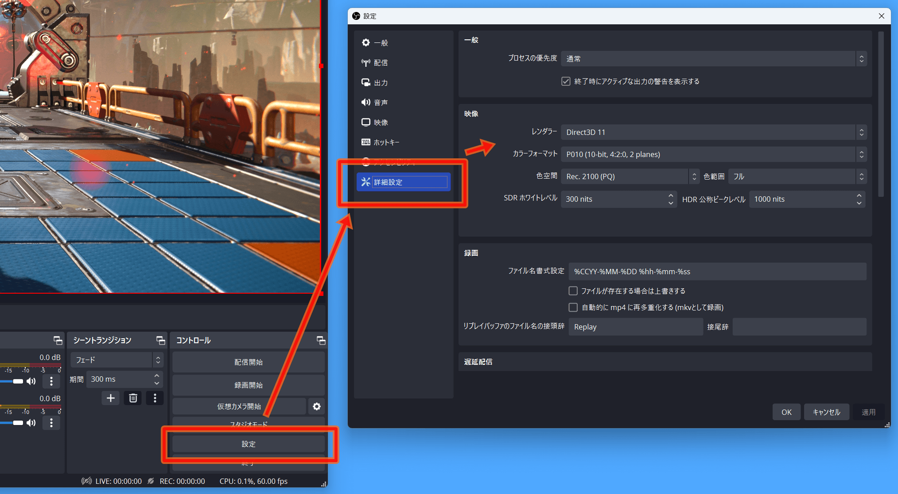The image size is (898, 494).
Task: Click the keyboard icon beside ホットキー
Action: point(366,142)
